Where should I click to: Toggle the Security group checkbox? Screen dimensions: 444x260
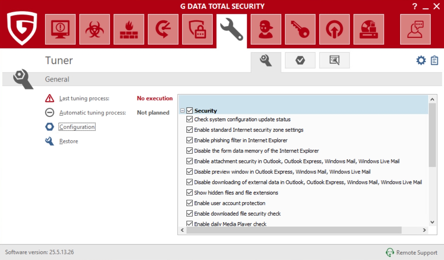tap(190, 111)
